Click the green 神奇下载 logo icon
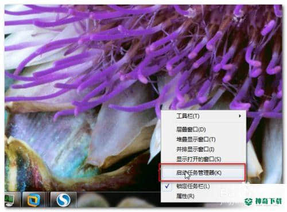The height and width of the screenshot is (212, 287). click(x=249, y=202)
